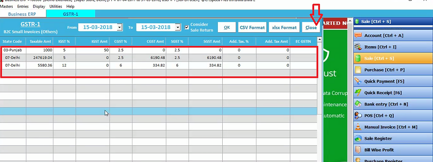
Task: Open the Utilities menu
Action: click(56, 6)
